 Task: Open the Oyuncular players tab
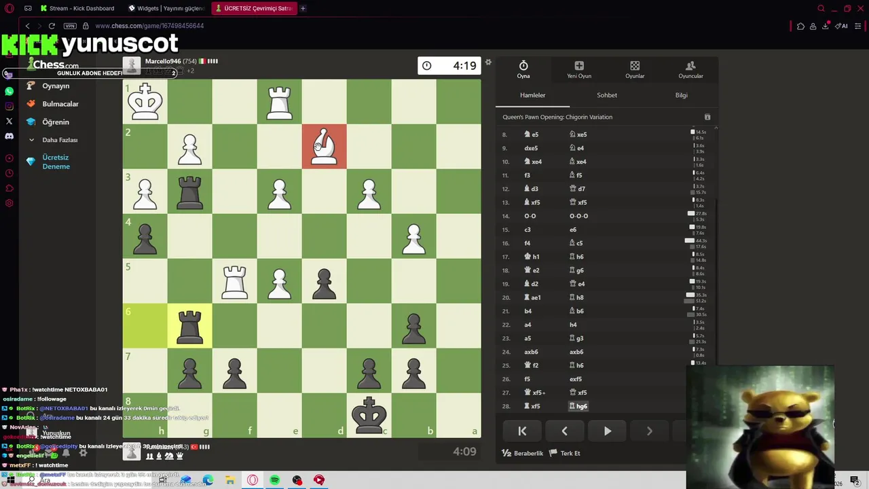coord(690,69)
